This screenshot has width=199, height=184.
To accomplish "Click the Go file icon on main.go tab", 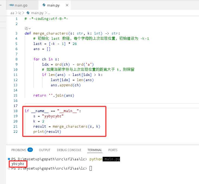I will point(11,5).
